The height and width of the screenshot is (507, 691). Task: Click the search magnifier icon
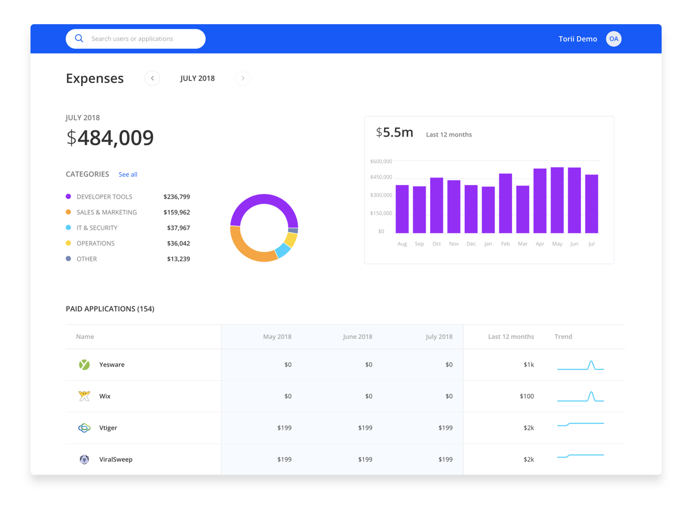point(79,39)
